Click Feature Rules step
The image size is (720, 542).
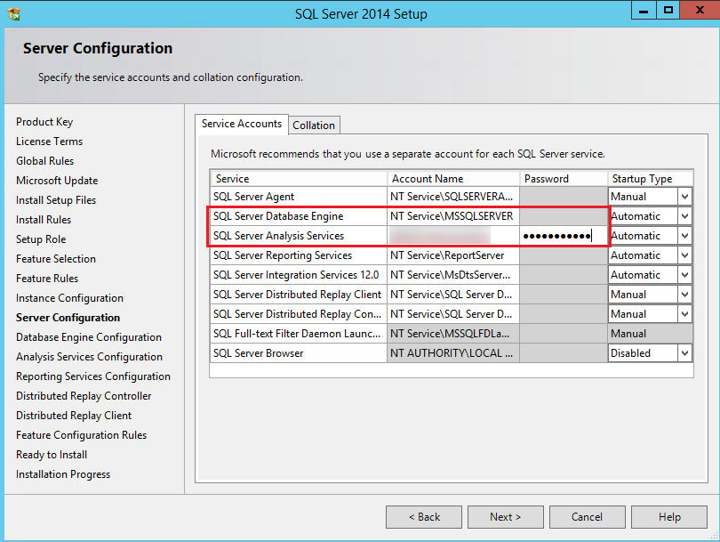click(47, 279)
